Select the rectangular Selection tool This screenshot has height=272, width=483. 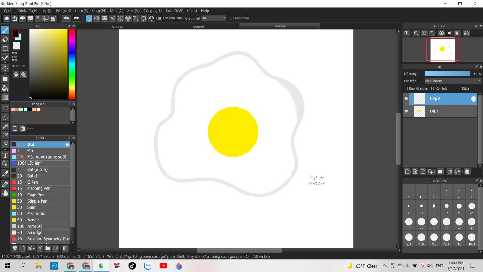point(5,108)
